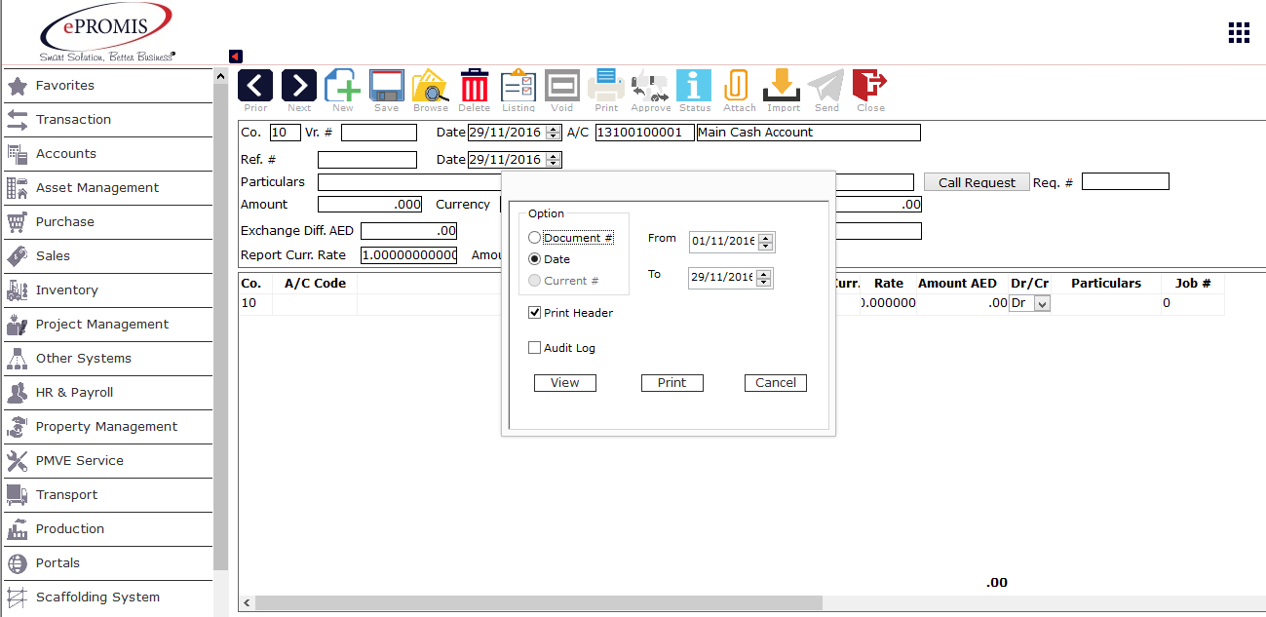
Task: Void the current voucher
Action: (x=561, y=86)
